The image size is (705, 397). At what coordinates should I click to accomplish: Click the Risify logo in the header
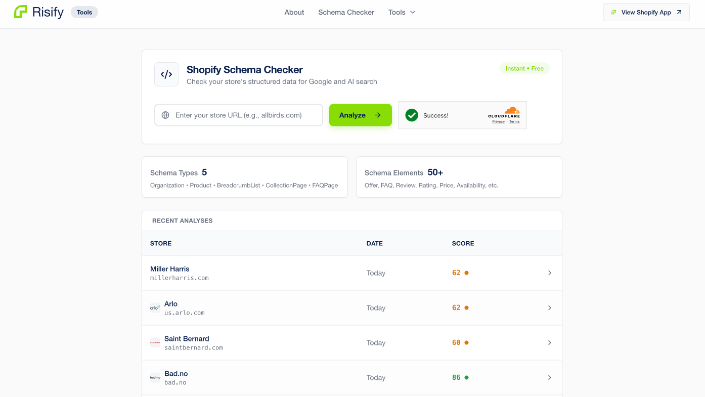coord(39,12)
